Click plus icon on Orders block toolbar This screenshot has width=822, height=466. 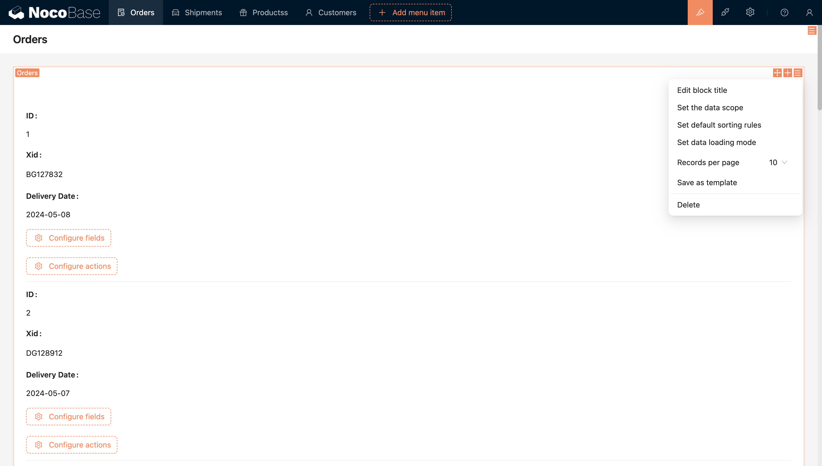[x=787, y=73]
